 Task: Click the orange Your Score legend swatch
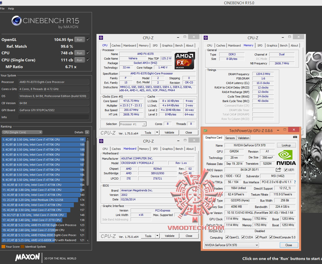[3, 247]
